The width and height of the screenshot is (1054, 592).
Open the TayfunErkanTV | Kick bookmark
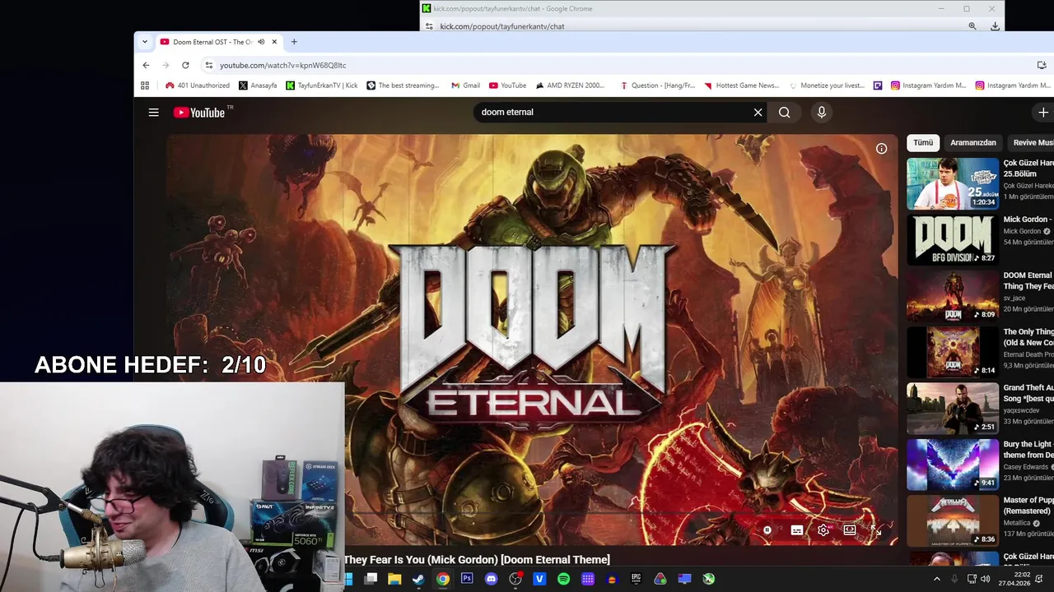pyautogui.click(x=322, y=86)
